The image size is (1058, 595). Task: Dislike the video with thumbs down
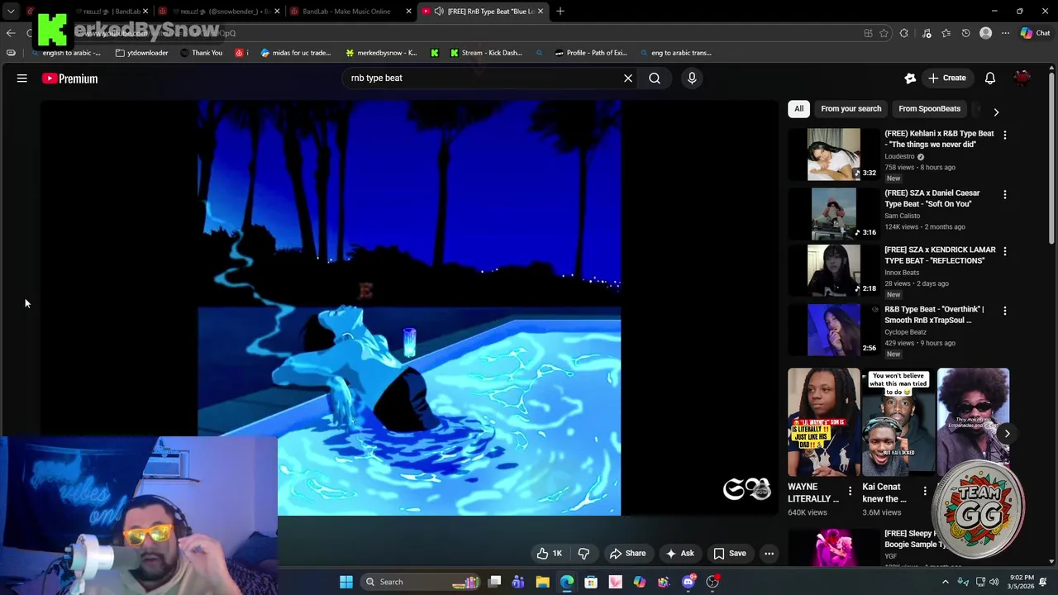[584, 554]
